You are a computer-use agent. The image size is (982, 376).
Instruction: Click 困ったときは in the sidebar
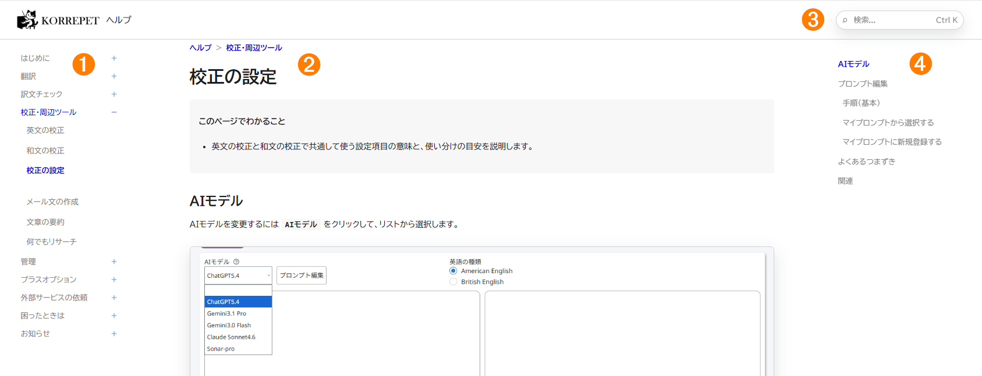(x=42, y=316)
